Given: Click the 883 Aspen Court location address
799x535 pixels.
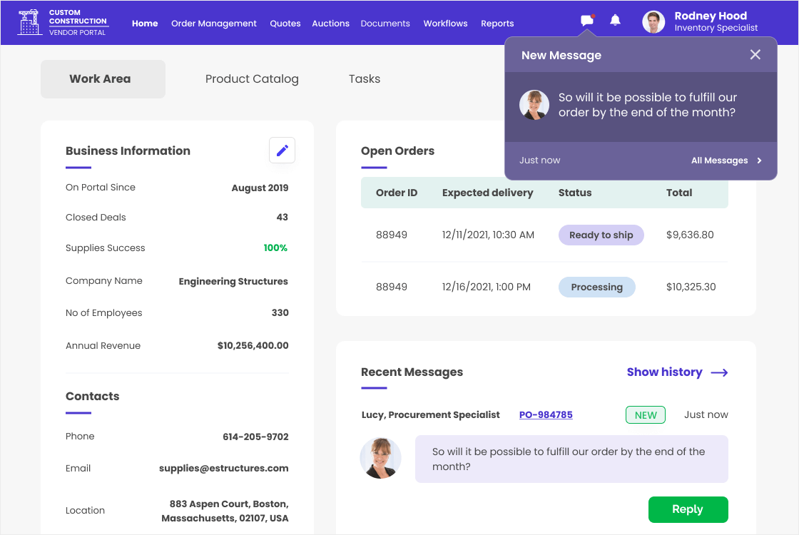Looking at the screenshot, I should (x=225, y=511).
